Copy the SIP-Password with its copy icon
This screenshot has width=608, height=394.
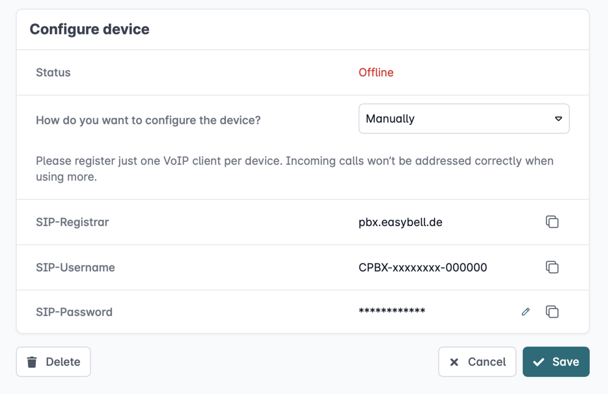[x=552, y=312]
